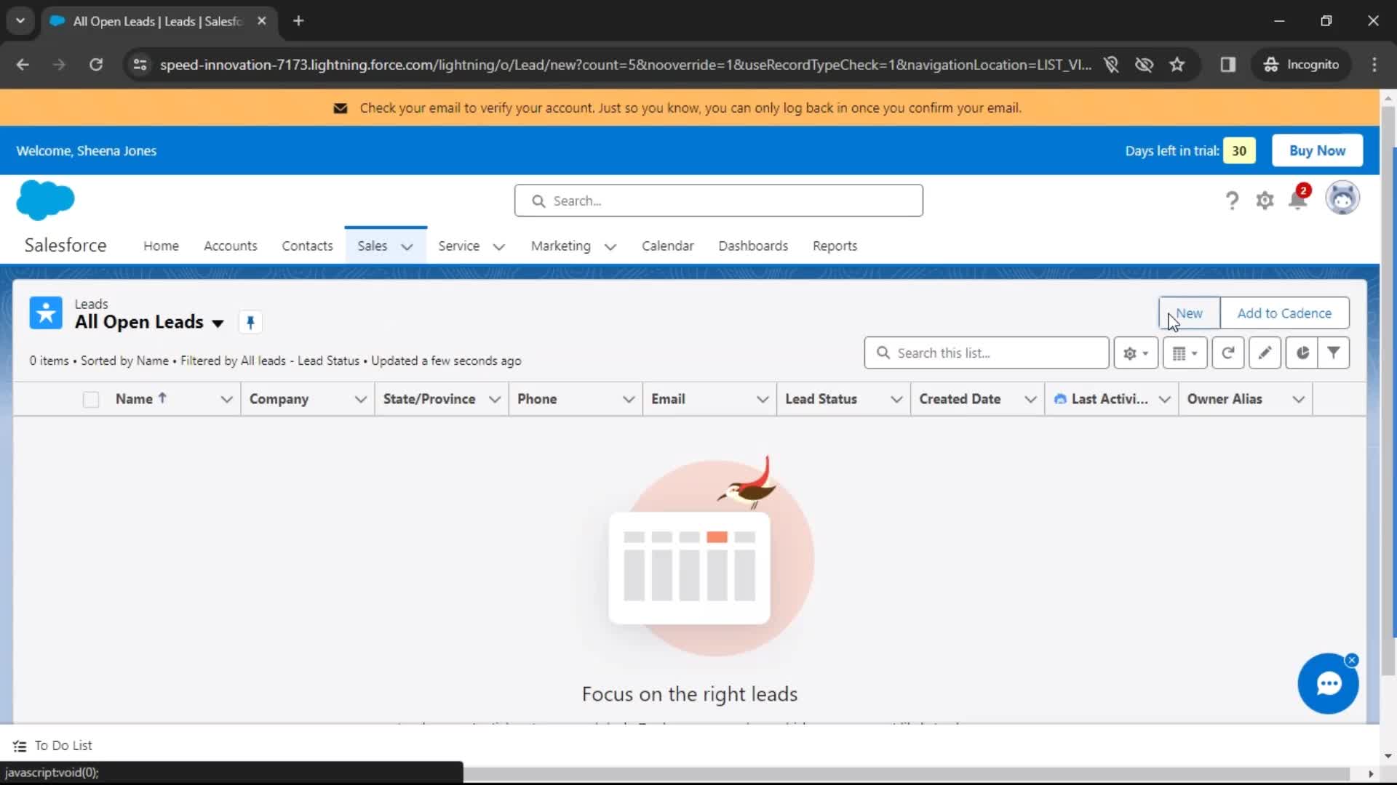The height and width of the screenshot is (785, 1397).
Task: Open Owner Alias column actions chevron
Action: pos(1299,399)
